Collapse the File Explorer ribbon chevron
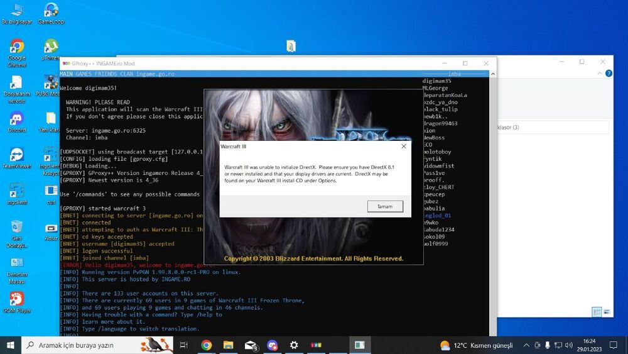This screenshot has width=628, height=354. point(598,74)
